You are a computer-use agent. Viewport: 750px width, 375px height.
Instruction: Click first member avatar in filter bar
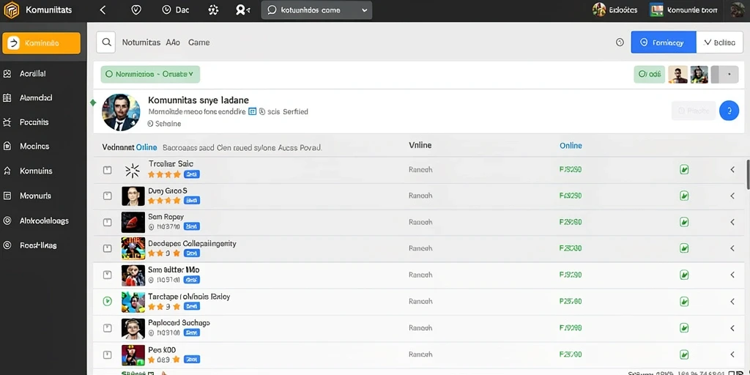tap(677, 75)
